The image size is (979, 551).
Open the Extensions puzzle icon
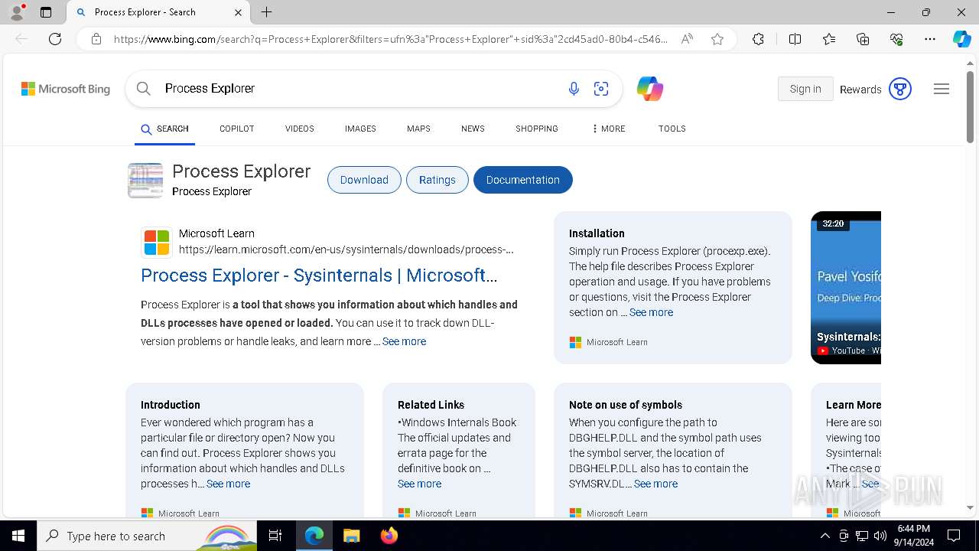pos(758,39)
